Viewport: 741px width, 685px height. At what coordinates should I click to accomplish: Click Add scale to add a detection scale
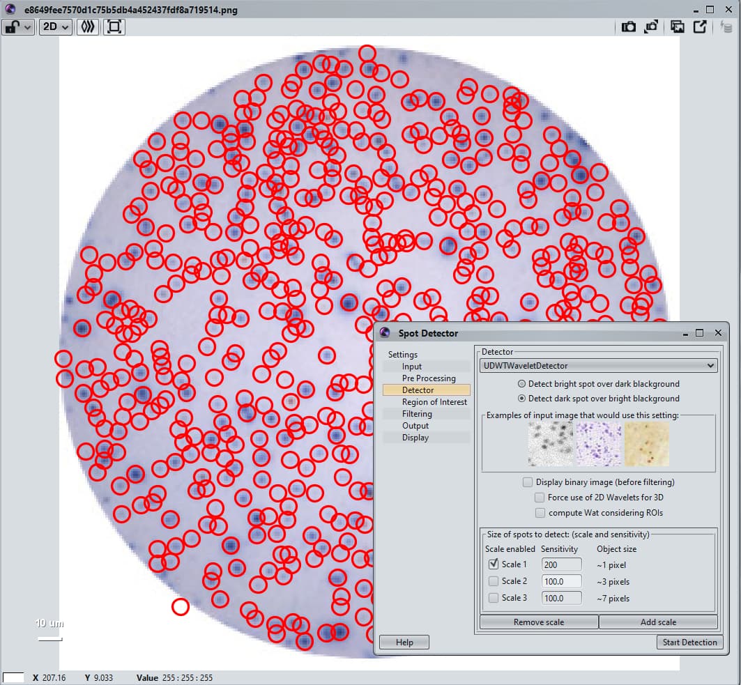point(658,622)
